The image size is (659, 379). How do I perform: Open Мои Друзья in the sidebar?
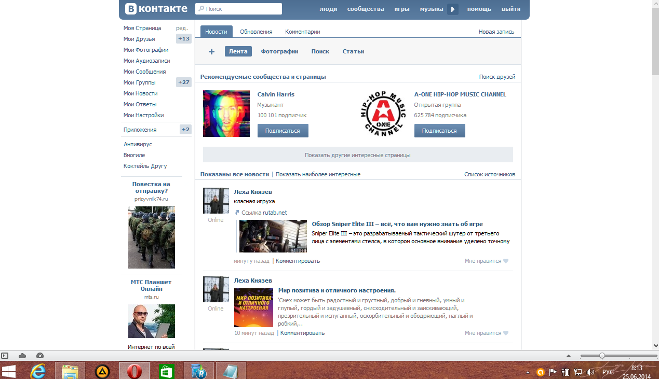click(x=139, y=39)
